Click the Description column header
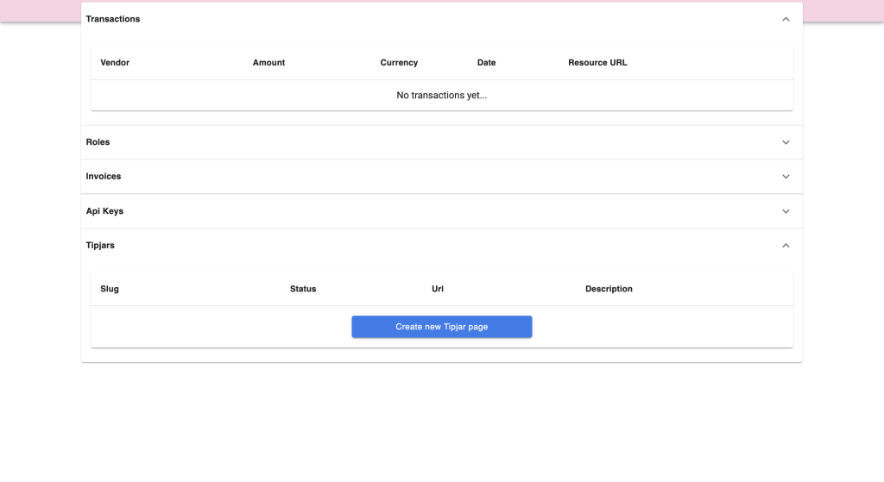This screenshot has width=884, height=482. tap(609, 289)
